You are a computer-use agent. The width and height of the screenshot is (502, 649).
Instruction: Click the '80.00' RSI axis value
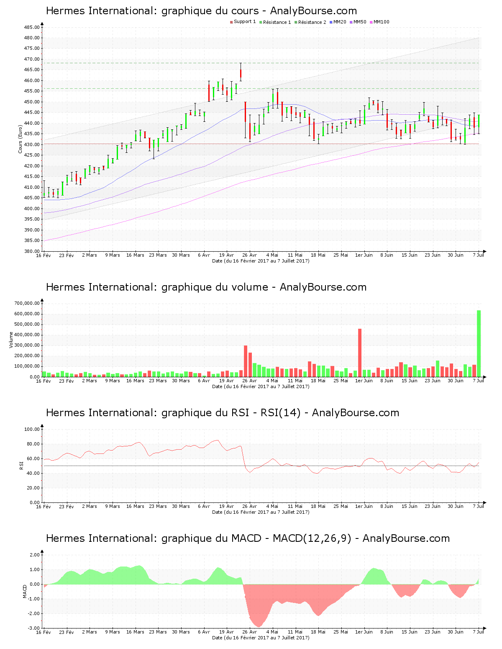pos(33,444)
